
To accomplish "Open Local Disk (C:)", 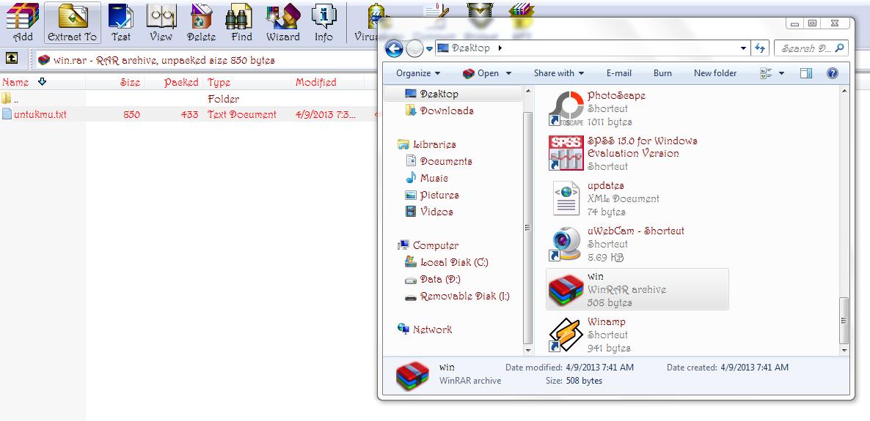I will click(454, 262).
